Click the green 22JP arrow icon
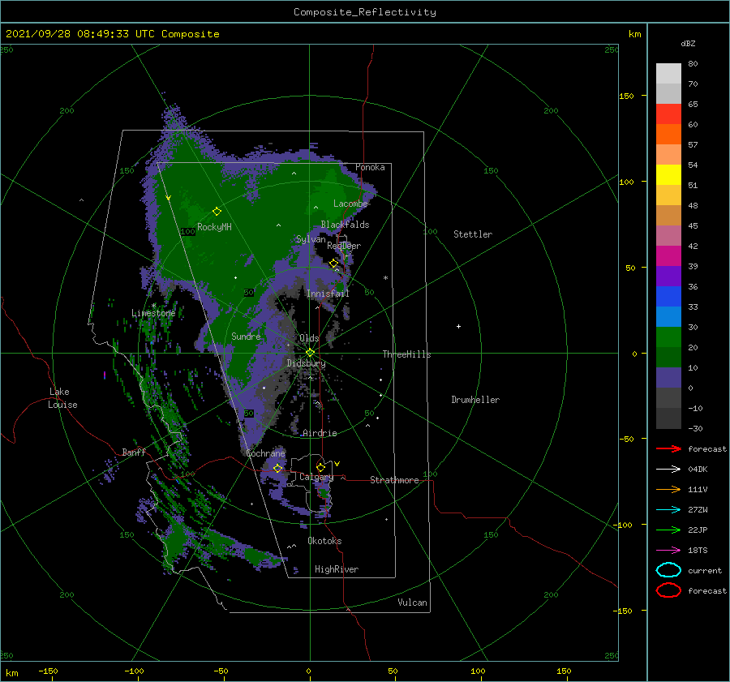 click(668, 530)
